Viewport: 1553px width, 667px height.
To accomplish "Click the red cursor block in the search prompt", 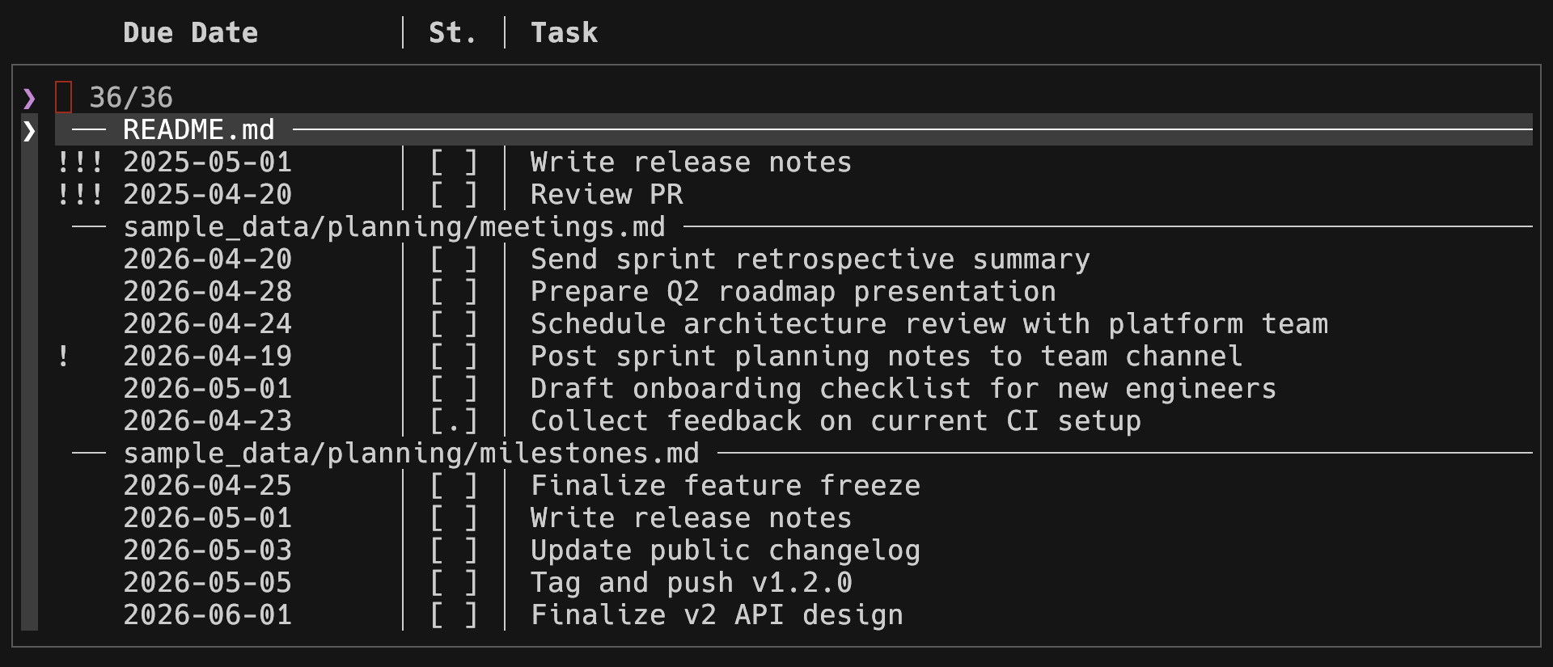I will pos(64,98).
